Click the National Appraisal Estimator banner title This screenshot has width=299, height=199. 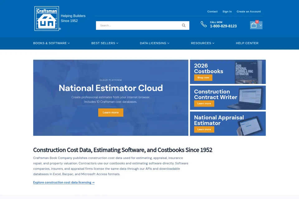pyautogui.click(x=219, y=120)
